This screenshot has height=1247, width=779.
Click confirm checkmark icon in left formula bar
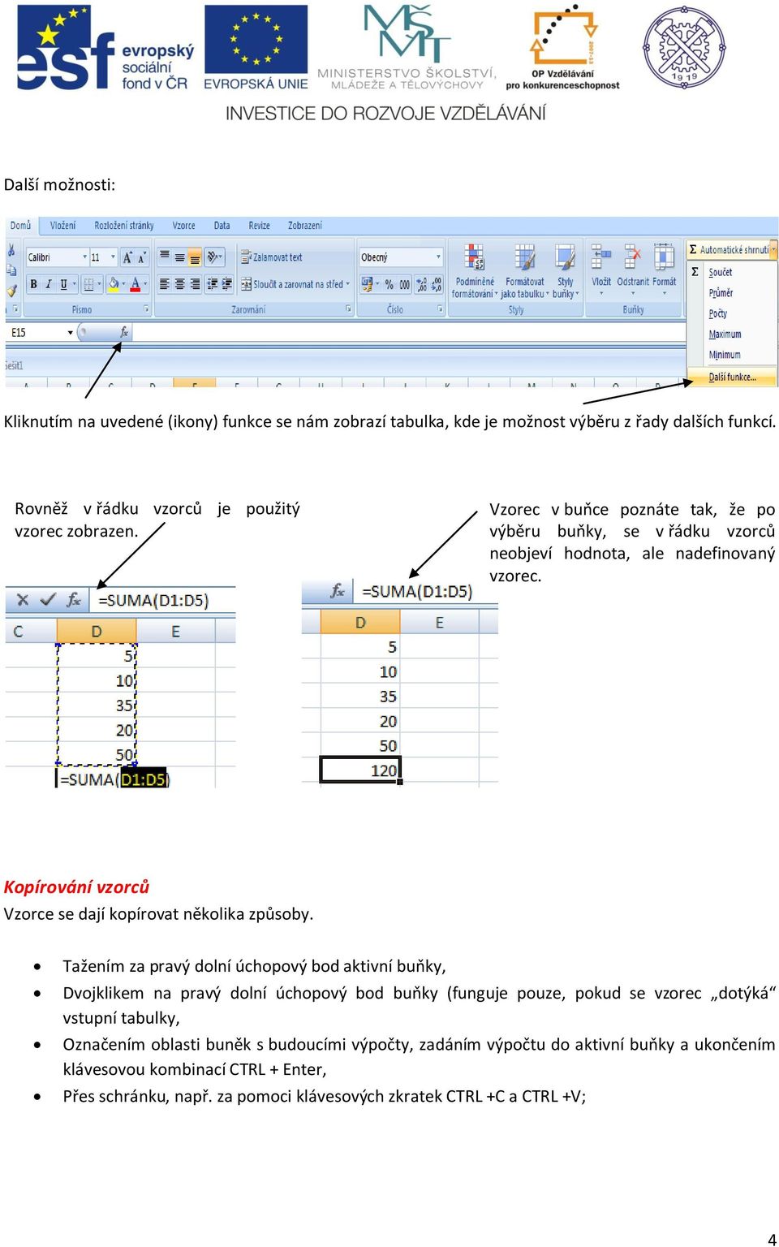pyautogui.click(x=48, y=600)
